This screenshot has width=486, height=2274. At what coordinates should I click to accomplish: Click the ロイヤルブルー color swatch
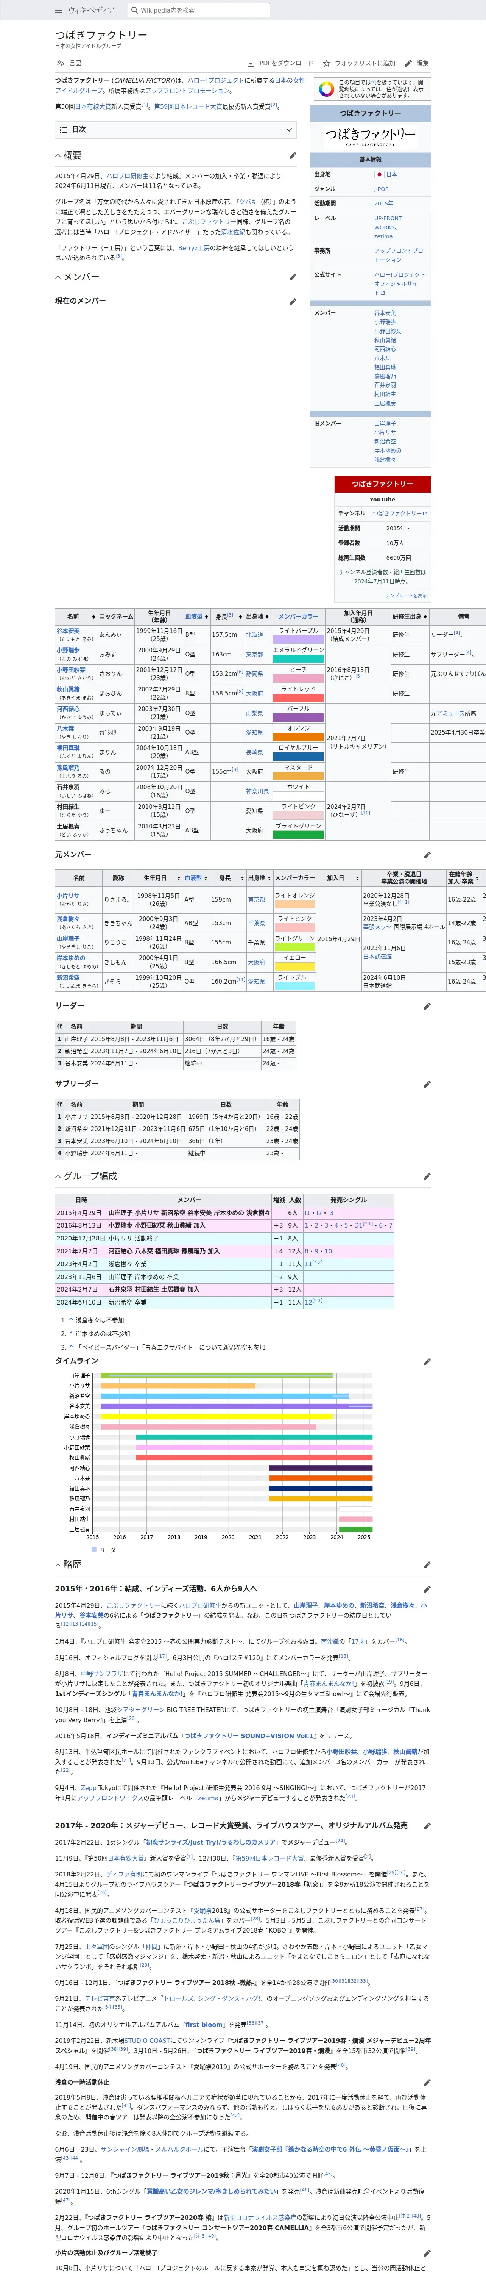coord(298,756)
